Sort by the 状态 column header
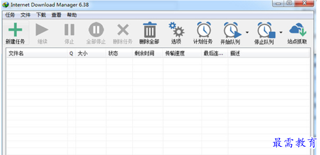 120,53
